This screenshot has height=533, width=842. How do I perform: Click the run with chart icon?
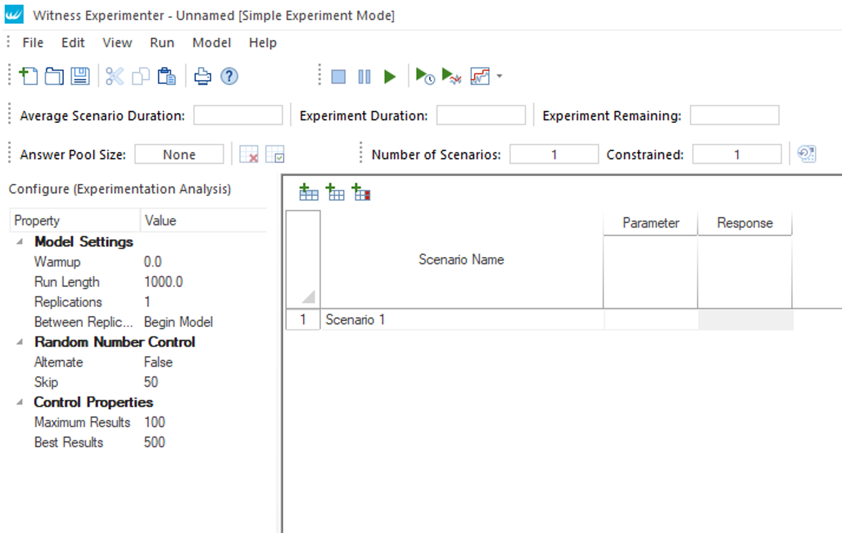coord(452,76)
